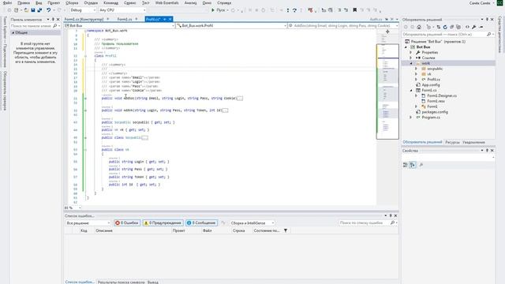Switch to the Form1.cs [Конструктор] tab
The image size is (505, 284).
[84, 19]
